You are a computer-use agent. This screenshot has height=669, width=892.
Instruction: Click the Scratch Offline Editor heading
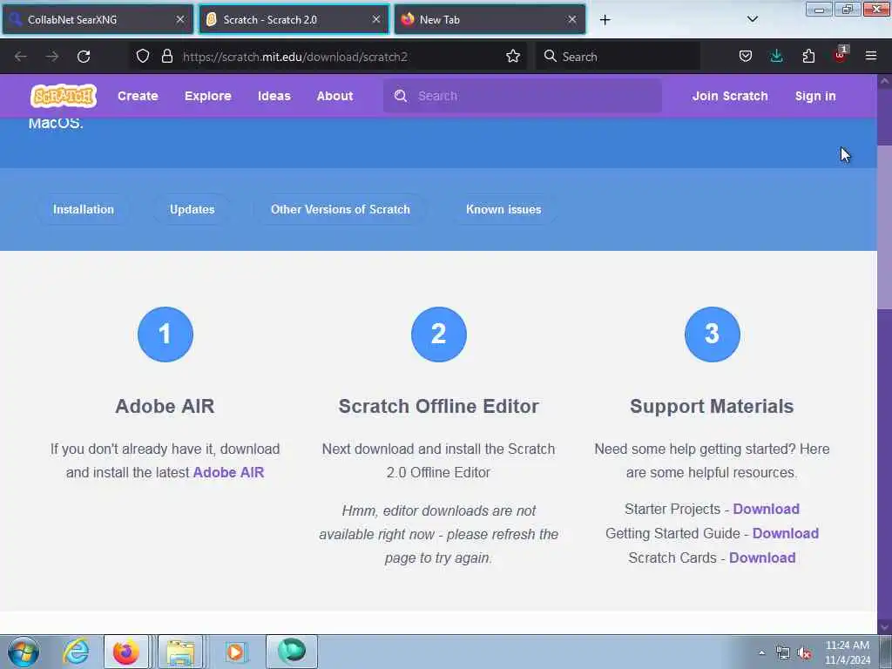438,406
